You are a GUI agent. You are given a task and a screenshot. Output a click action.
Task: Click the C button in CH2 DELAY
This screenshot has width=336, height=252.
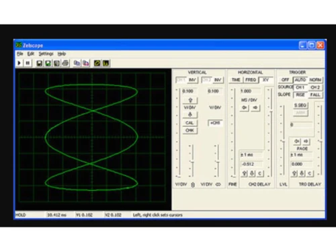click(260, 173)
